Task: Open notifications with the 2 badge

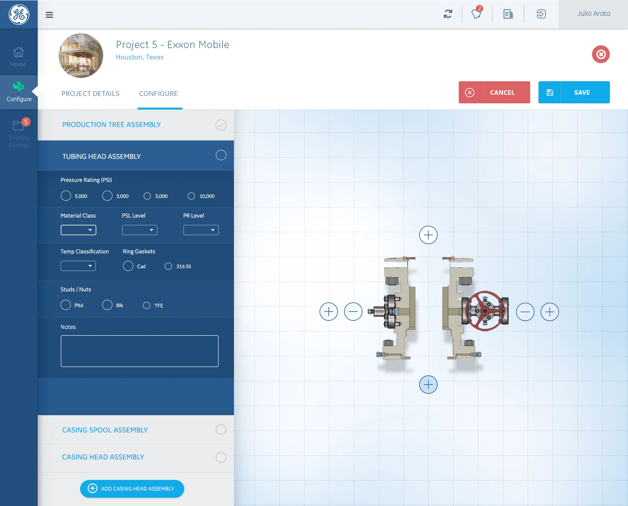Action: [476, 14]
